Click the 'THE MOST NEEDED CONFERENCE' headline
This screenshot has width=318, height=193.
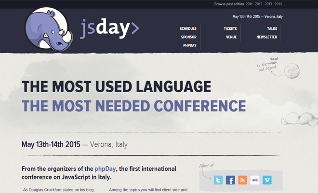(x=133, y=106)
